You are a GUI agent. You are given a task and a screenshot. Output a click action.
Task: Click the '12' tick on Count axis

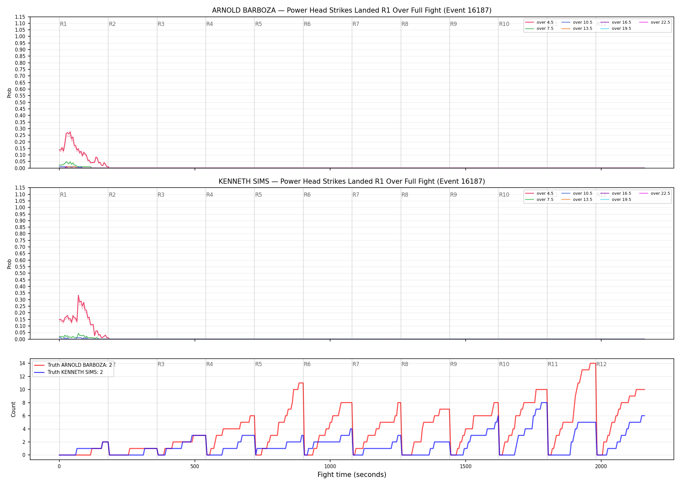pyautogui.click(x=22, y=376)
